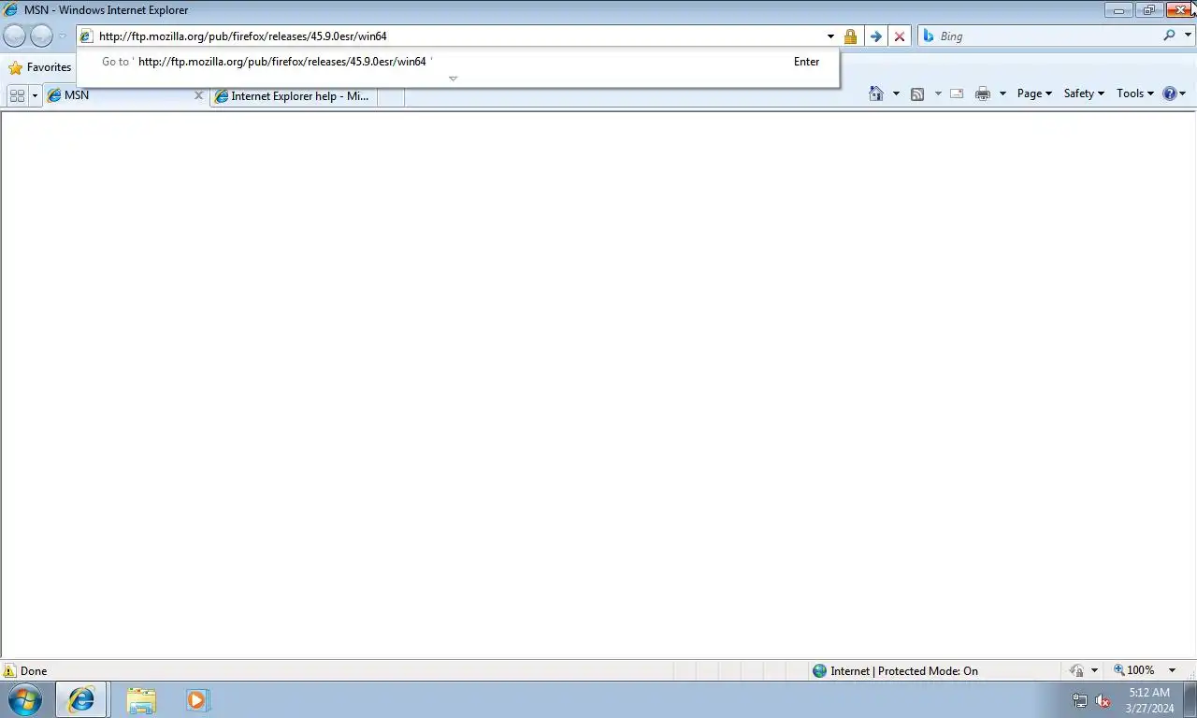
Task: Open the recent pages dropdown beside Forward
Action: tap(62, 36)
